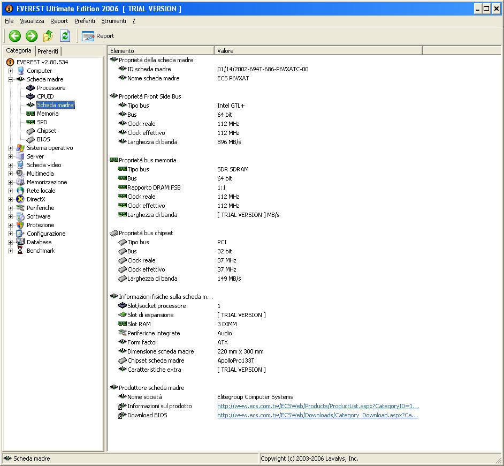Image resolution: width=504 pixels, height=466 pixels.
Task: Select the Nome società row
Action: click(x=144, y=397)
